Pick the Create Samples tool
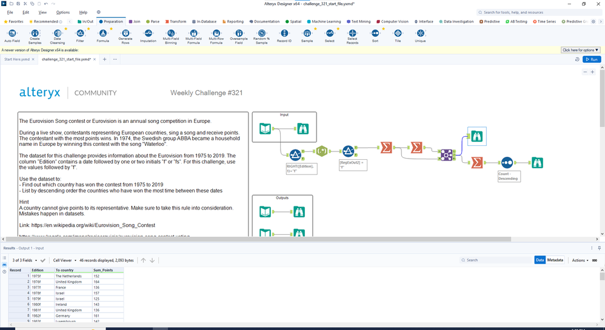 (x=35, y=36)
